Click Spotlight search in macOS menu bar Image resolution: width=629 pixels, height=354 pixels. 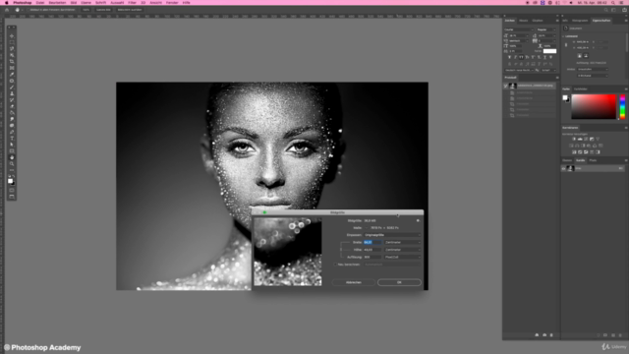(x=613, y=2)
